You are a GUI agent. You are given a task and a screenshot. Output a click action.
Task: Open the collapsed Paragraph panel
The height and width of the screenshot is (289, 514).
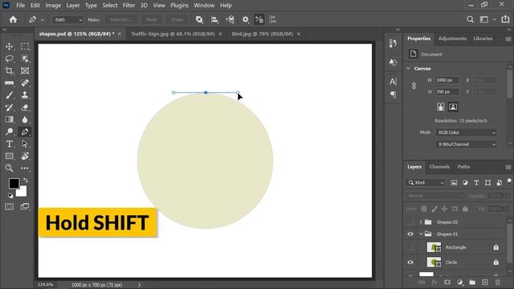point(393,95)
